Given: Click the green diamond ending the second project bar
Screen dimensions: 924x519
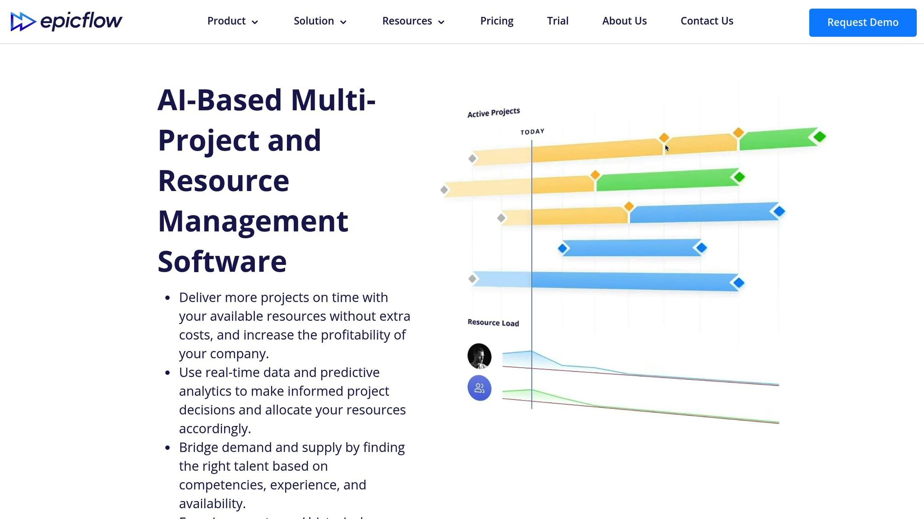Looking at the screenshot, I should tap(739, 177).
